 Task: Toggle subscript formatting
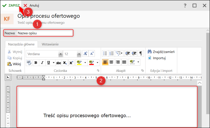pos(65,63)
